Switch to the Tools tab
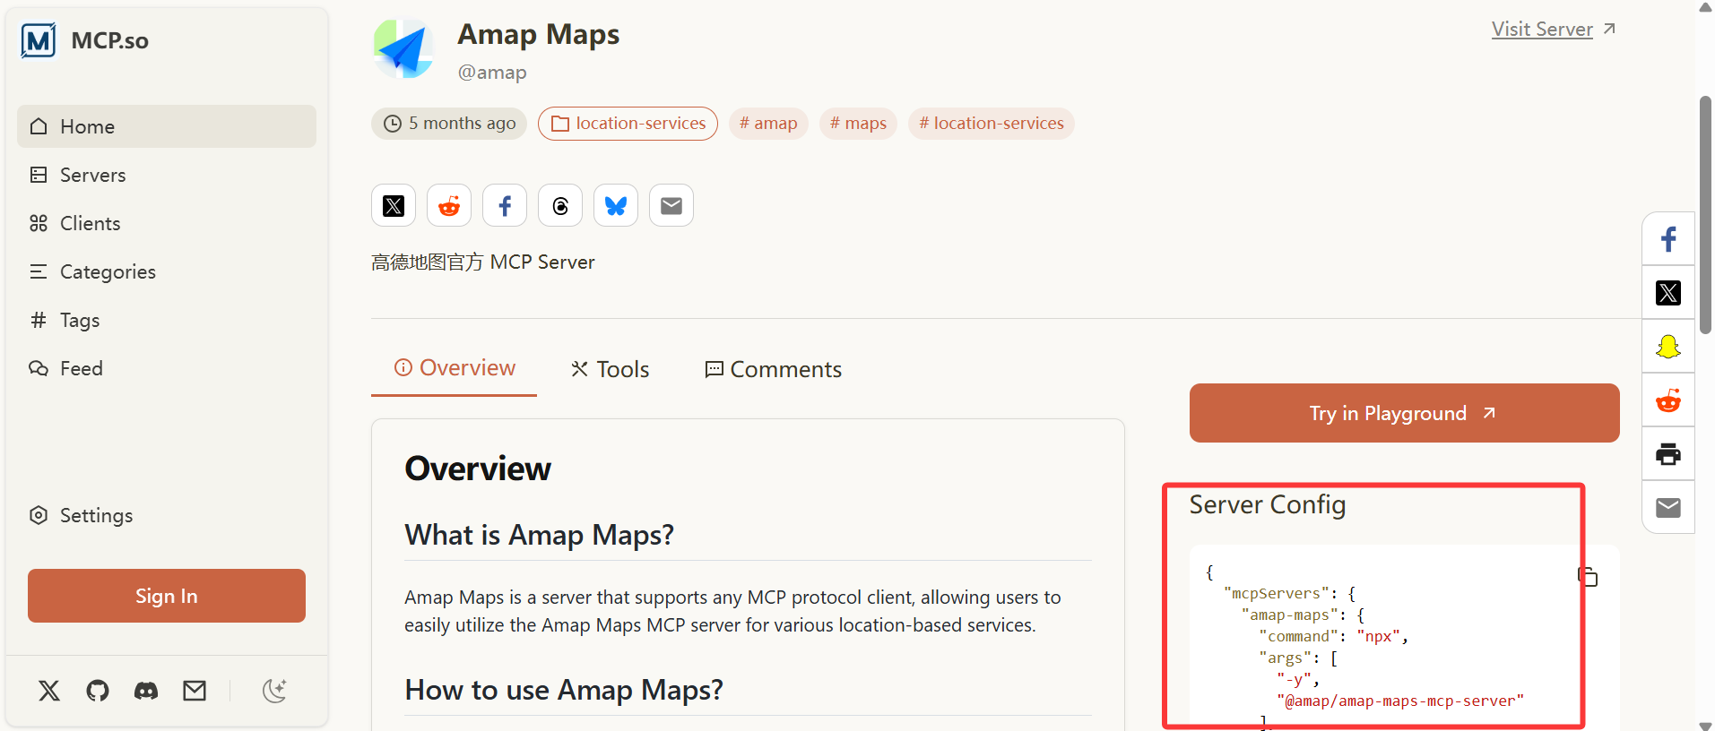 611,369
